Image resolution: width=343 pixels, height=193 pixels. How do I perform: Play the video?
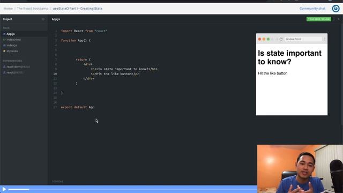[4, 189]
